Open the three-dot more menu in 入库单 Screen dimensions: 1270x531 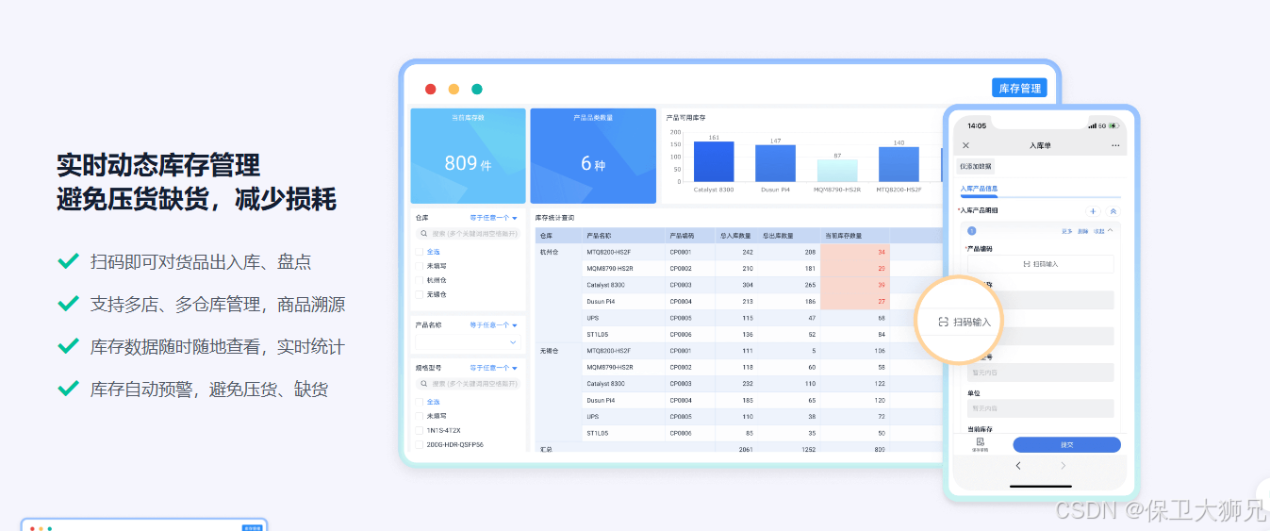(1115, 145)
